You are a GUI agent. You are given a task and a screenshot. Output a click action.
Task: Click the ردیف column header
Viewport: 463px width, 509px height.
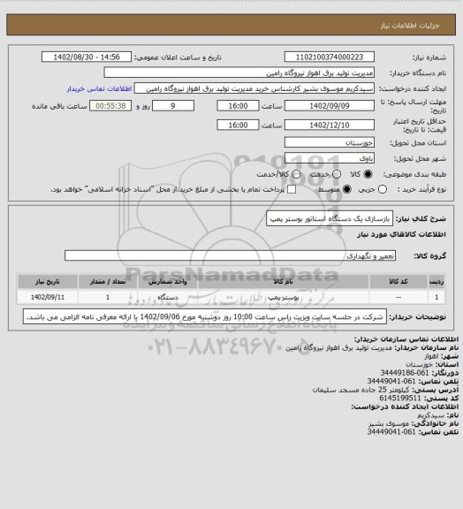pos(436,282)
